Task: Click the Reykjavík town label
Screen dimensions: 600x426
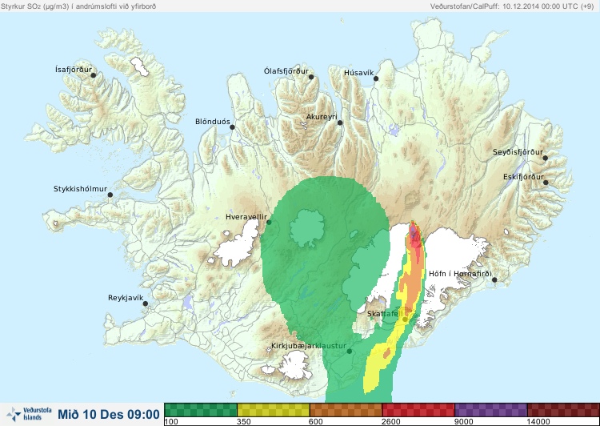Action: [126, 298]
